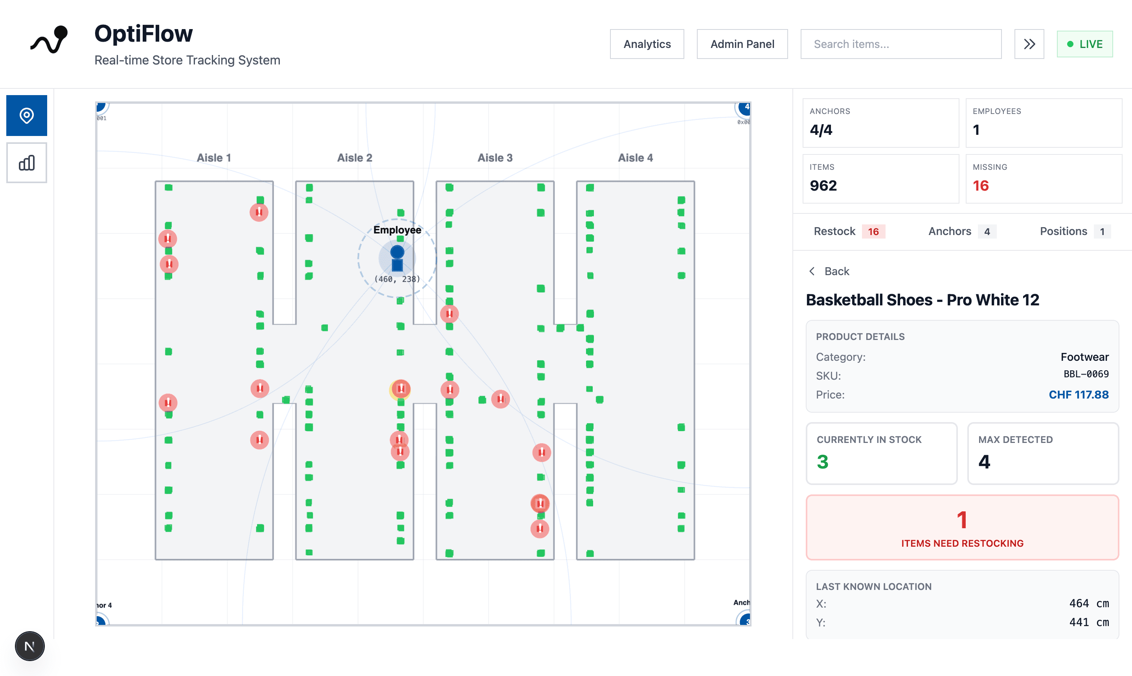Screen dimensions: 1132x676
Task: Open the analytics bar-chart icon in the sidebar
Action: 26,163
